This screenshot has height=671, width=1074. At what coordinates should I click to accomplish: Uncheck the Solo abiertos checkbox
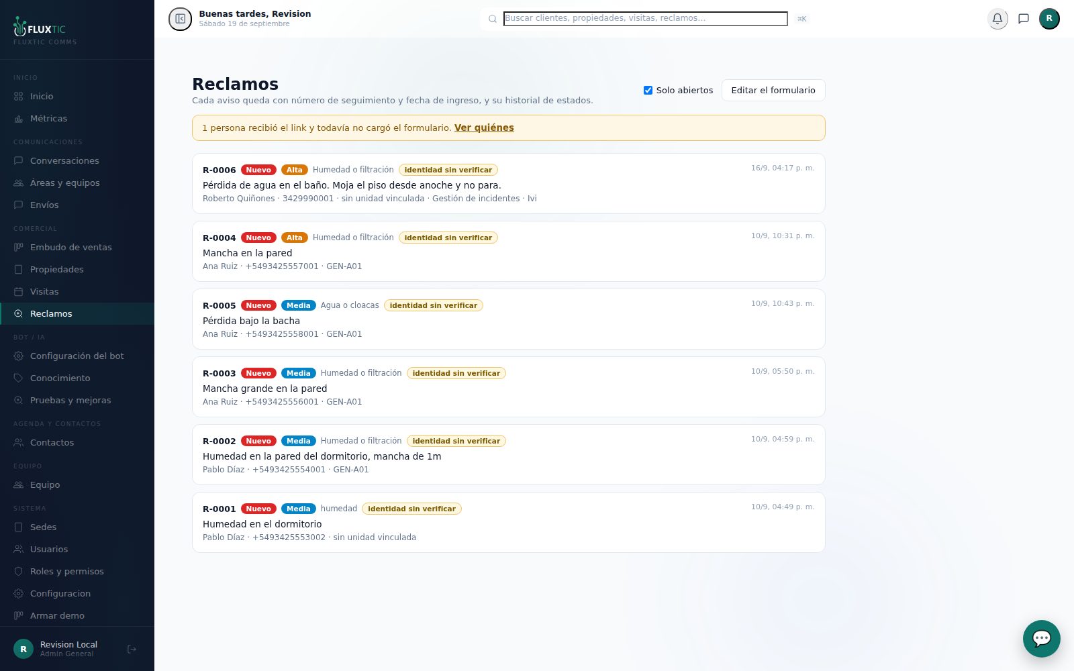(x=648, y=91)
